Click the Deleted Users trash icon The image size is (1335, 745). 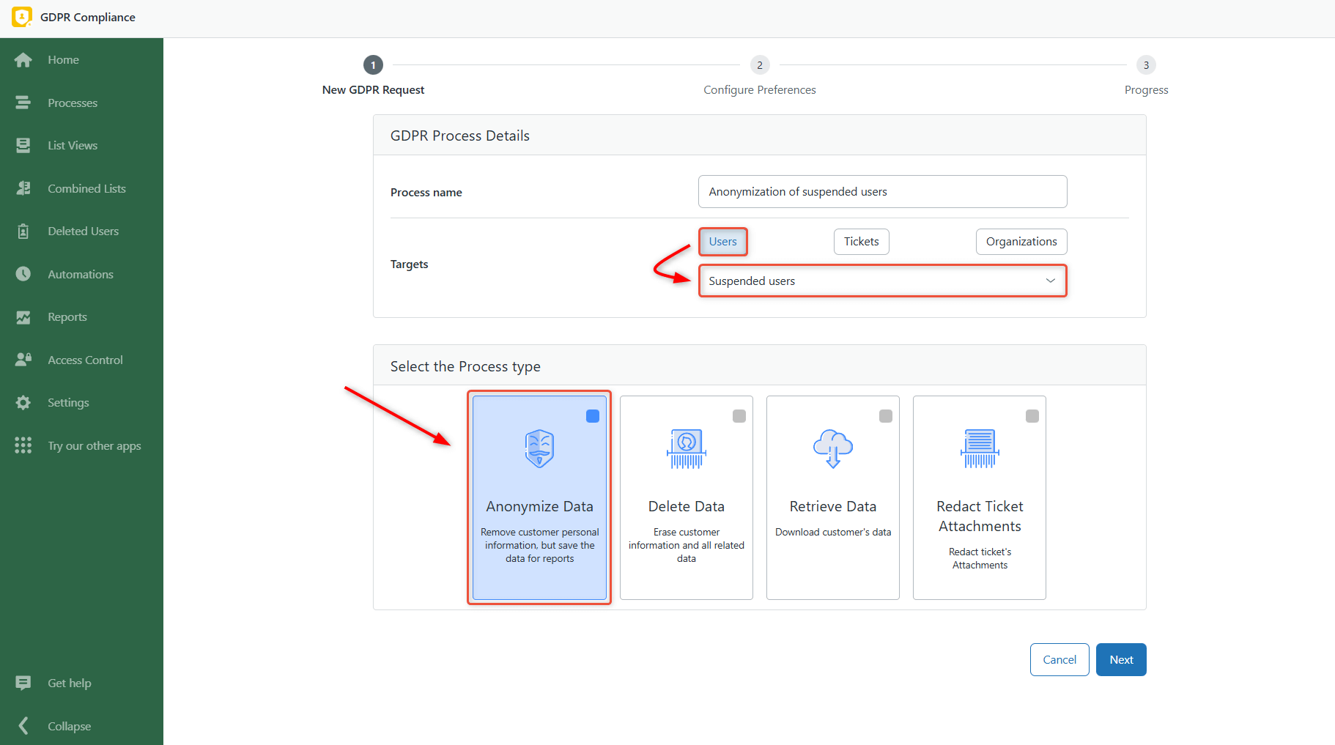[x=23, y=231]
